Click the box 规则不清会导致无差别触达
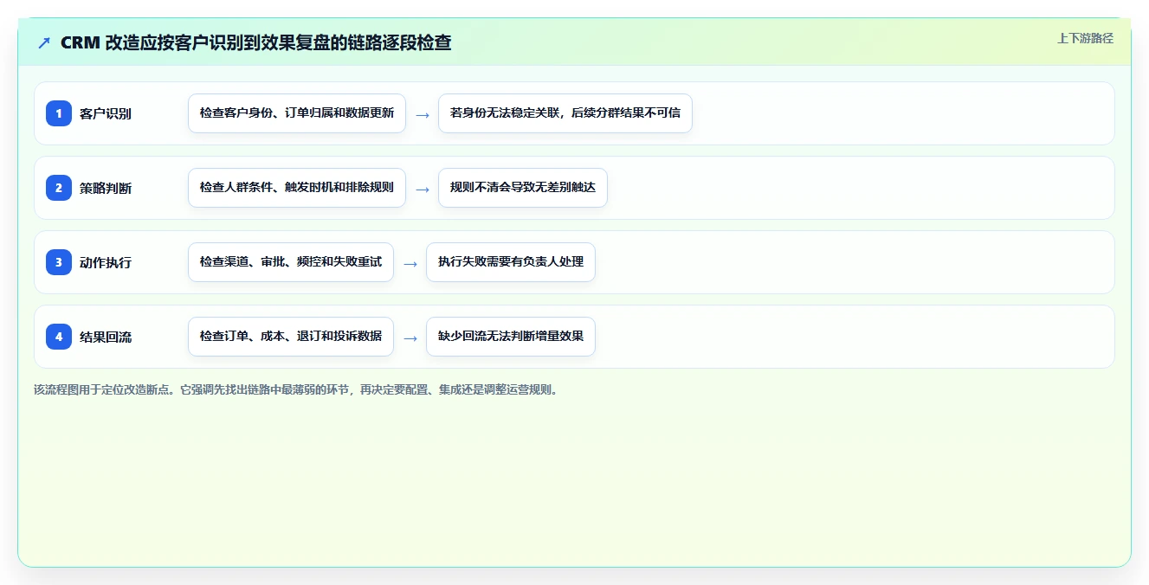 click(x=523, y=188)
